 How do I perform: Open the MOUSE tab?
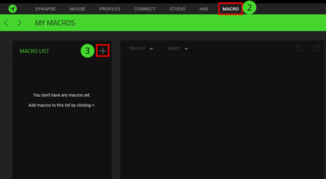(78, 9)
